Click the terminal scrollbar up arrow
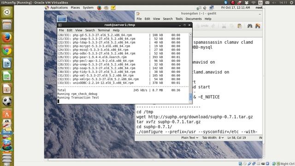Viewport: 295px width, 166px height. 190,35
